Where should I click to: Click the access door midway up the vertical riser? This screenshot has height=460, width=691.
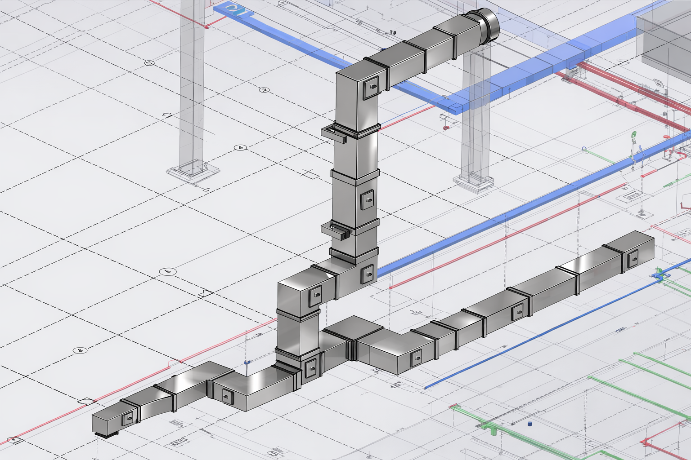(x=368, y=198)
